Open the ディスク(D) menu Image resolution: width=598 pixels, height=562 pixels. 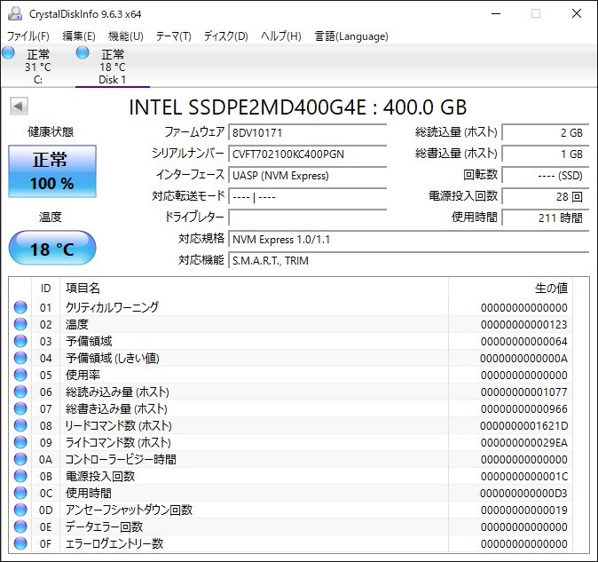click(225, 36)
